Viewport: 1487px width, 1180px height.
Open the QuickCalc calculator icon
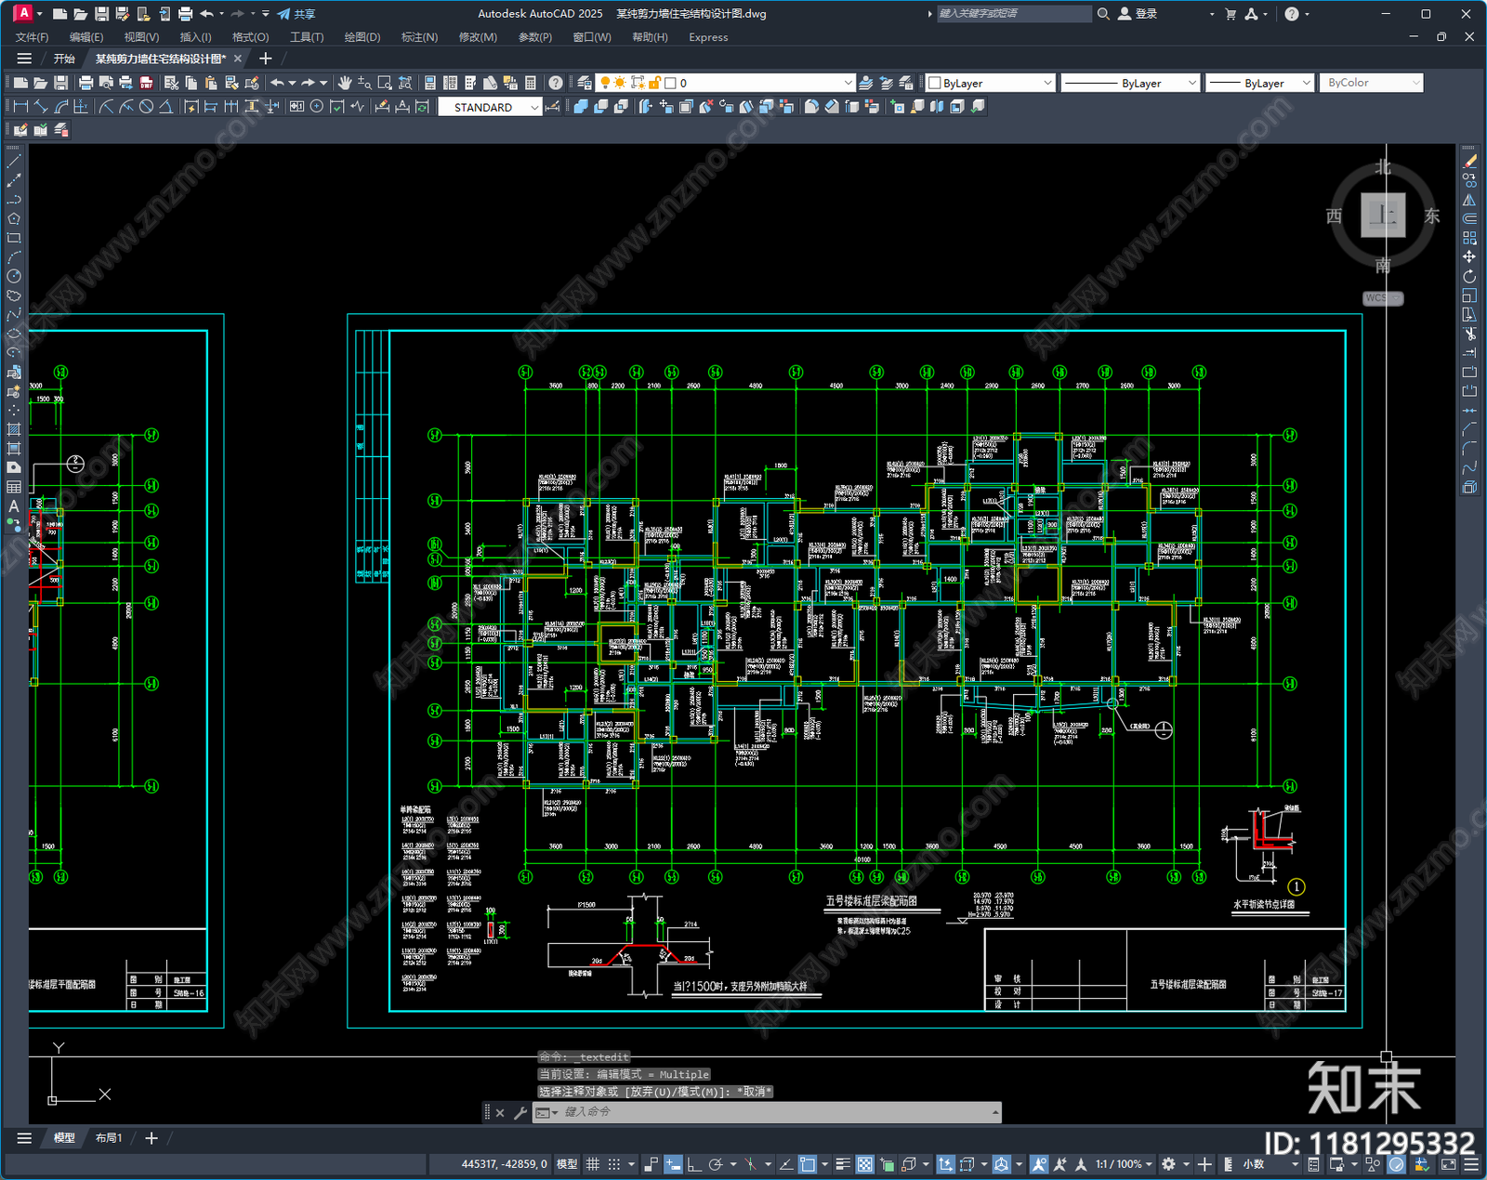tap(531, 83)
